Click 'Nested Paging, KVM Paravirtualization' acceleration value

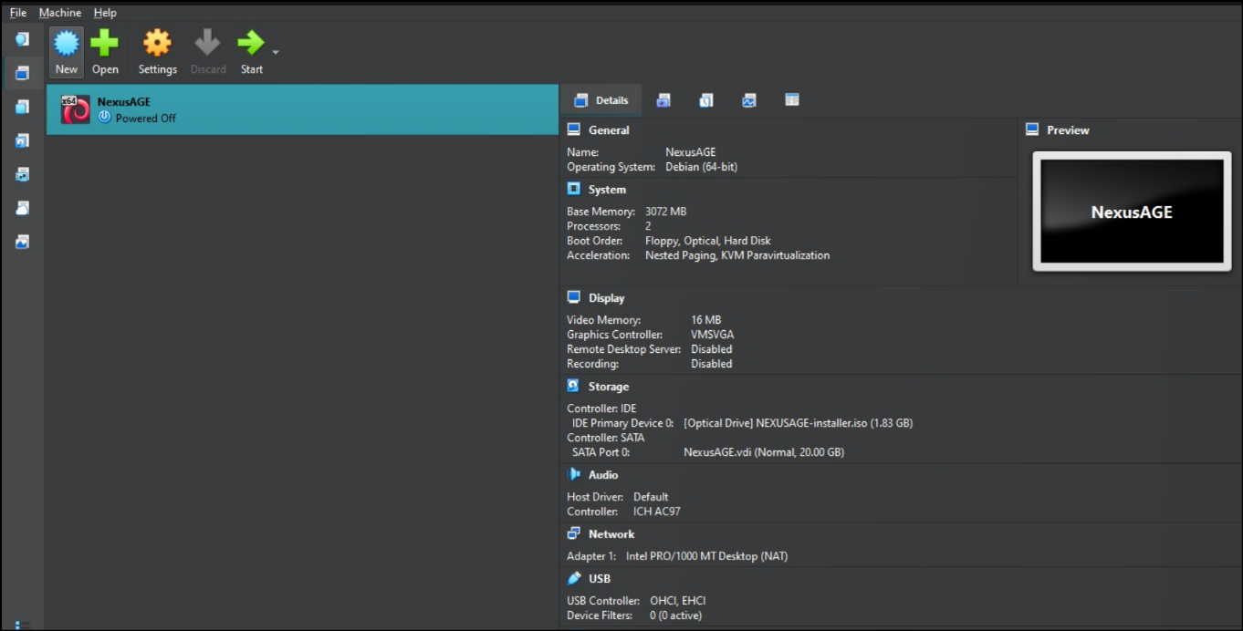[x=737, y=255]
